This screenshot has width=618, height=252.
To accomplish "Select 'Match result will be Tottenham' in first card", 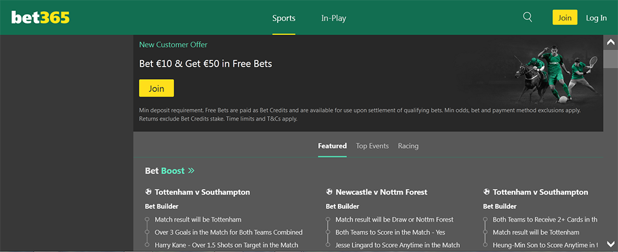I will point(198,219).
